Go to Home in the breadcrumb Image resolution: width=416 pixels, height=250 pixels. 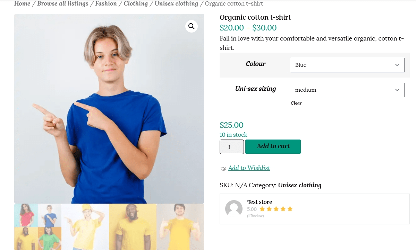click(22, 4)
